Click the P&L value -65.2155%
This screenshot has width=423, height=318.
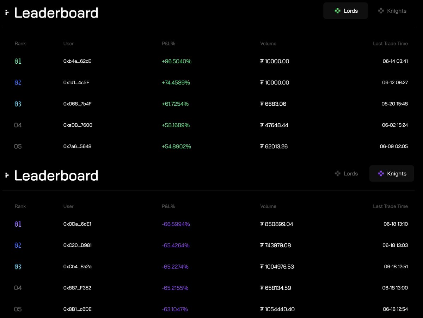point(175,288)
